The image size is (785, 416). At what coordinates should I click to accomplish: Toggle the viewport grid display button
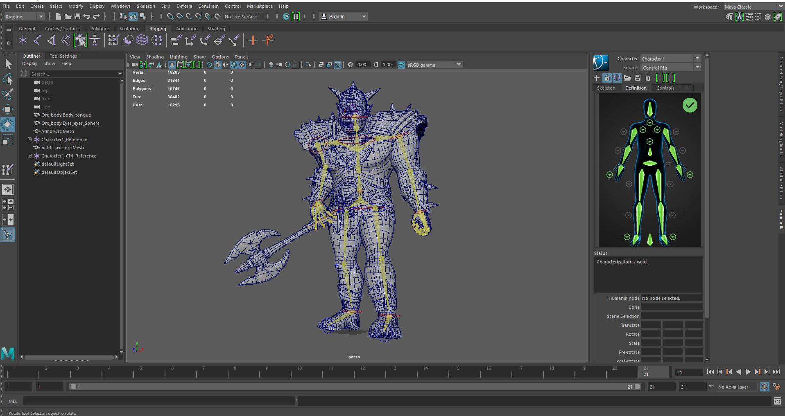(x=172, y=65)
